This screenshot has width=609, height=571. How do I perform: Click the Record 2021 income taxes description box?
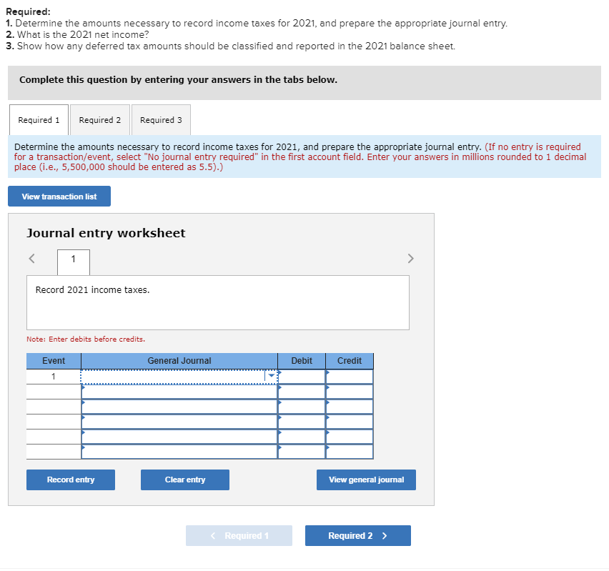(x=217, y=302)
